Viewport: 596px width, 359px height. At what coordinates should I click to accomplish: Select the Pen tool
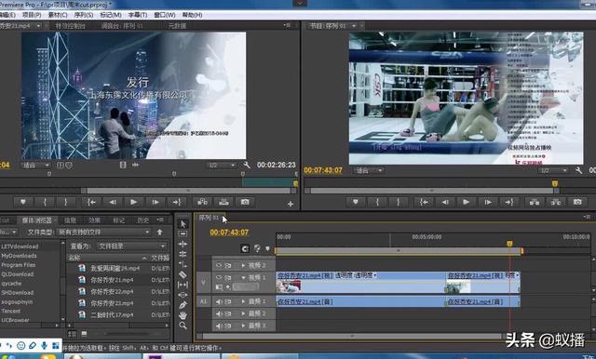[x=183, y=305]
